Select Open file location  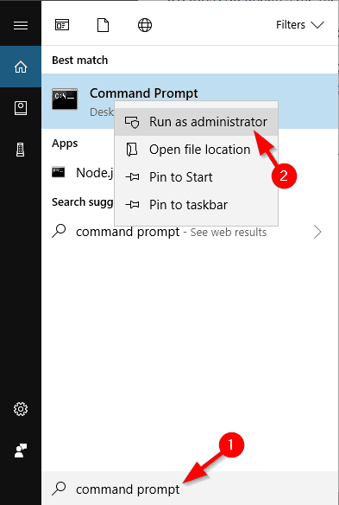(197, 150)
